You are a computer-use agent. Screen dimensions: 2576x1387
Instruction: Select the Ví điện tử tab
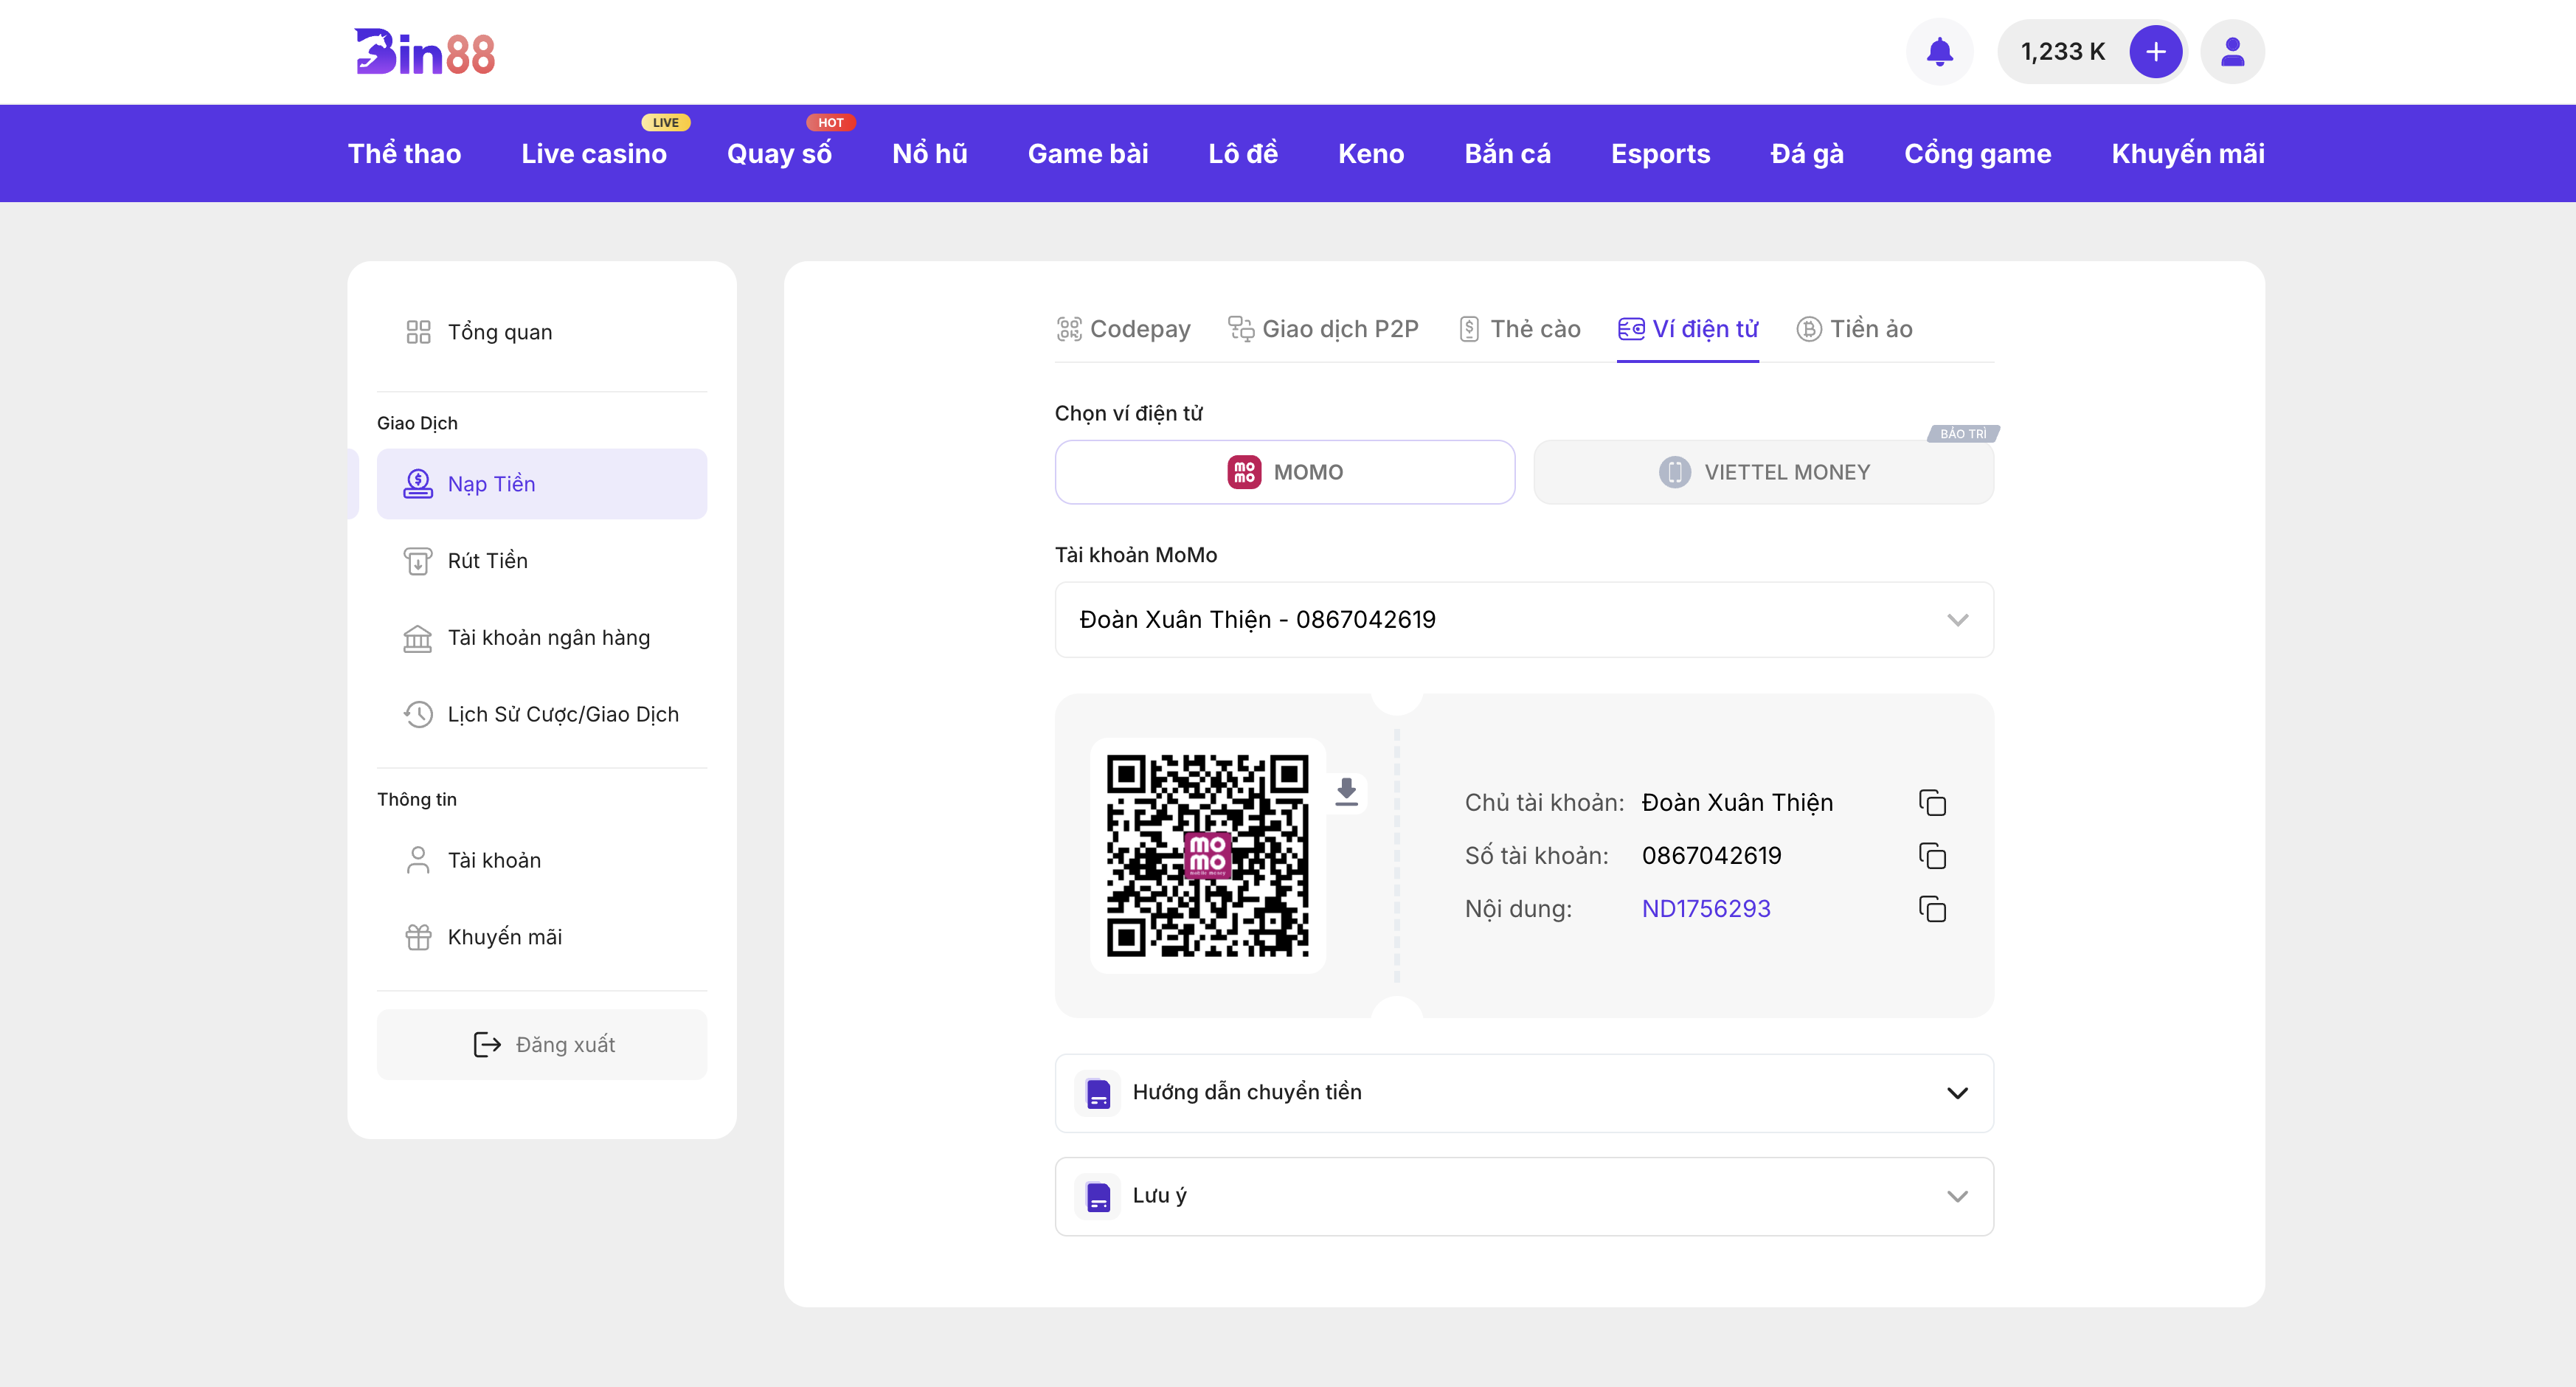tap(1687, 329)
